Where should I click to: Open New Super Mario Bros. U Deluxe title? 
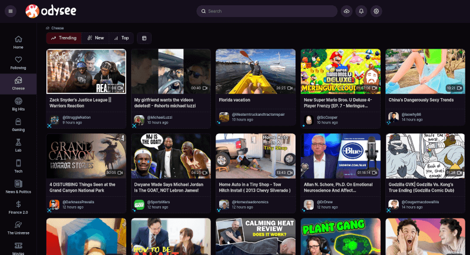pos(338,103)
